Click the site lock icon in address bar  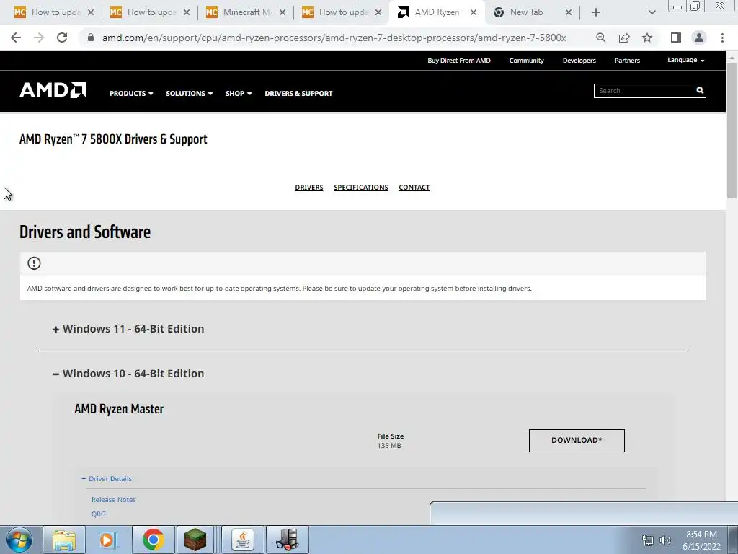(x=91, y=38)
